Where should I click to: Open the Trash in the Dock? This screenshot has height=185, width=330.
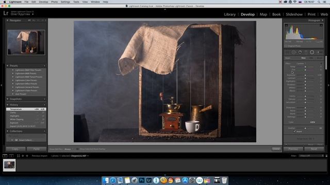click(224, 180)
